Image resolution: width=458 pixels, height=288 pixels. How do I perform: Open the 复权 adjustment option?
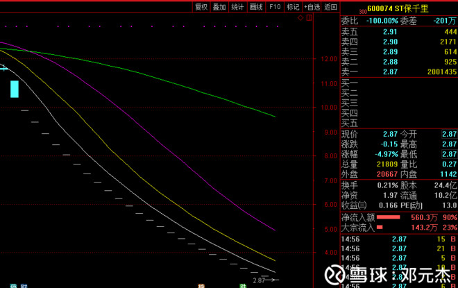(x=201, y=7)
